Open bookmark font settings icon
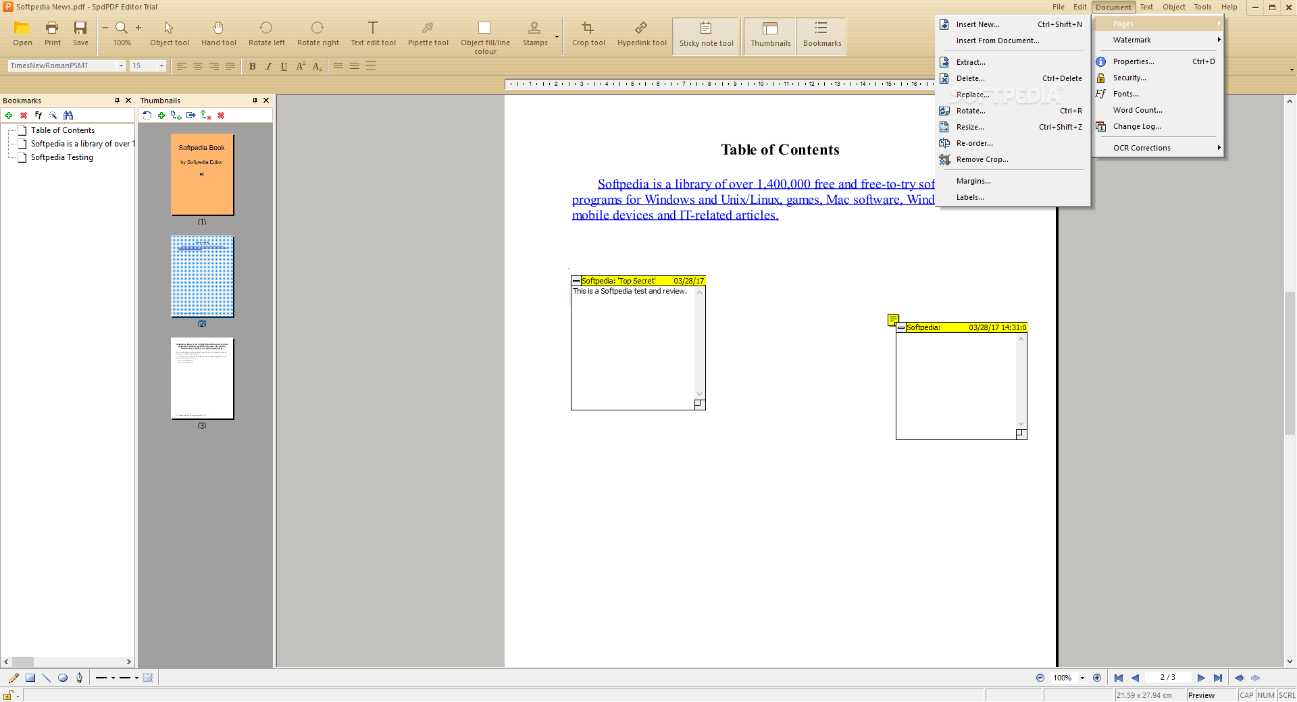The height and width of the screenshot is (702, 1297). (x=39, y=115)
